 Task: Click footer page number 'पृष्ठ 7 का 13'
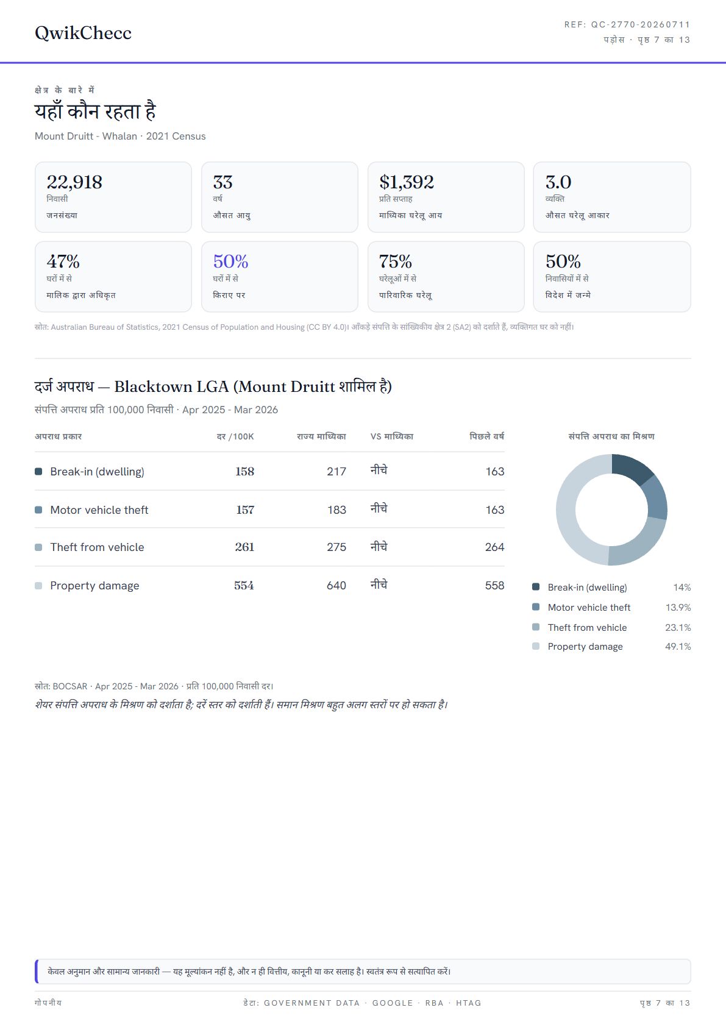[665, 1003]
